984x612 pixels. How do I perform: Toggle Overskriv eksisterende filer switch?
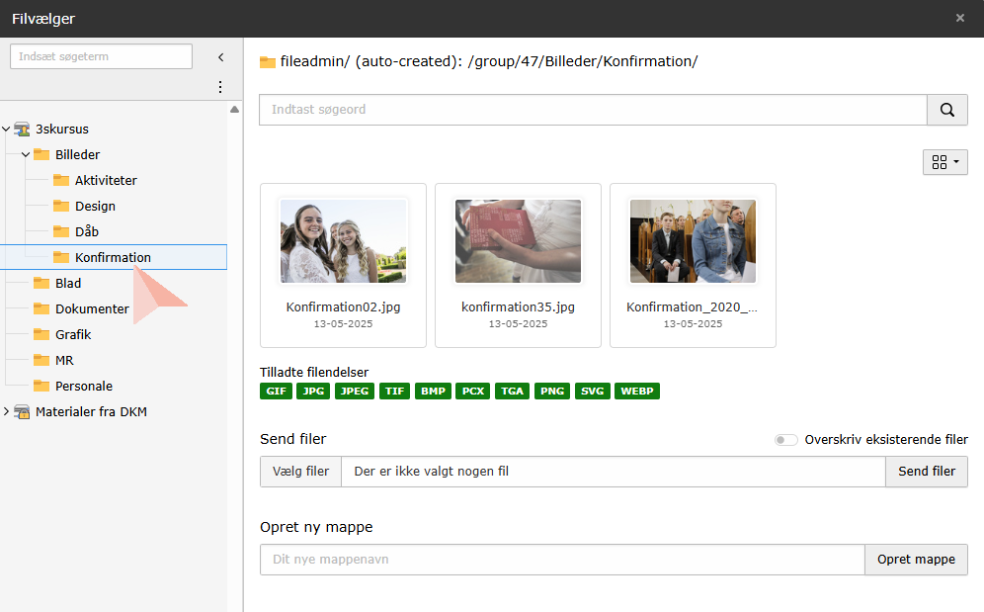(x=785, y=440)
